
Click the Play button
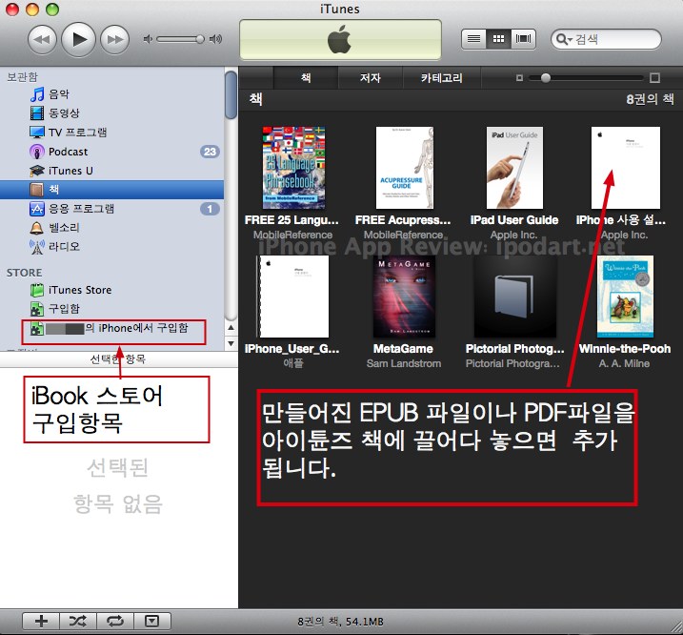(x=78, y=39)
